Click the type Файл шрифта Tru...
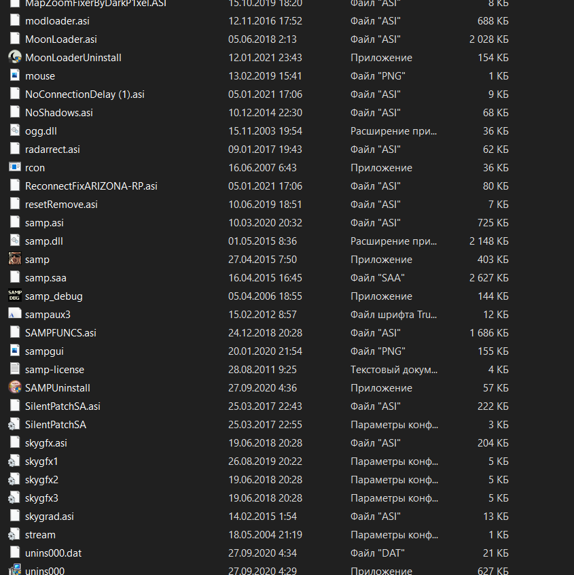The width and height of the screenshot is (574, 575). click(x=394, y=315)
